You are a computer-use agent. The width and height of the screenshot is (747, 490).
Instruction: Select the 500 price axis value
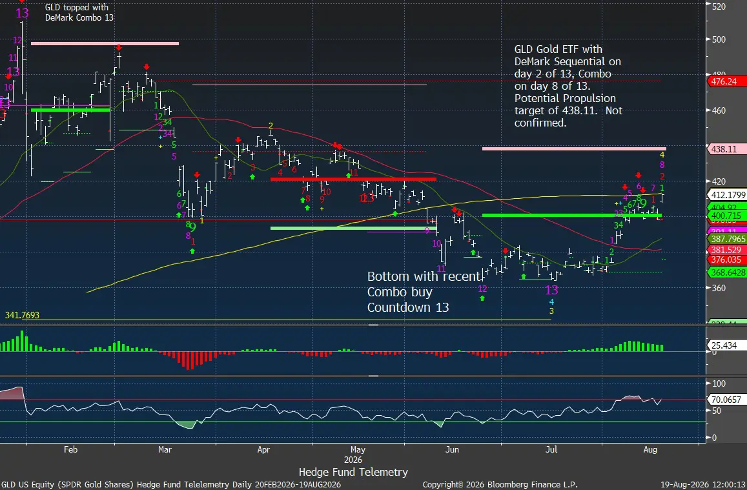719,39
